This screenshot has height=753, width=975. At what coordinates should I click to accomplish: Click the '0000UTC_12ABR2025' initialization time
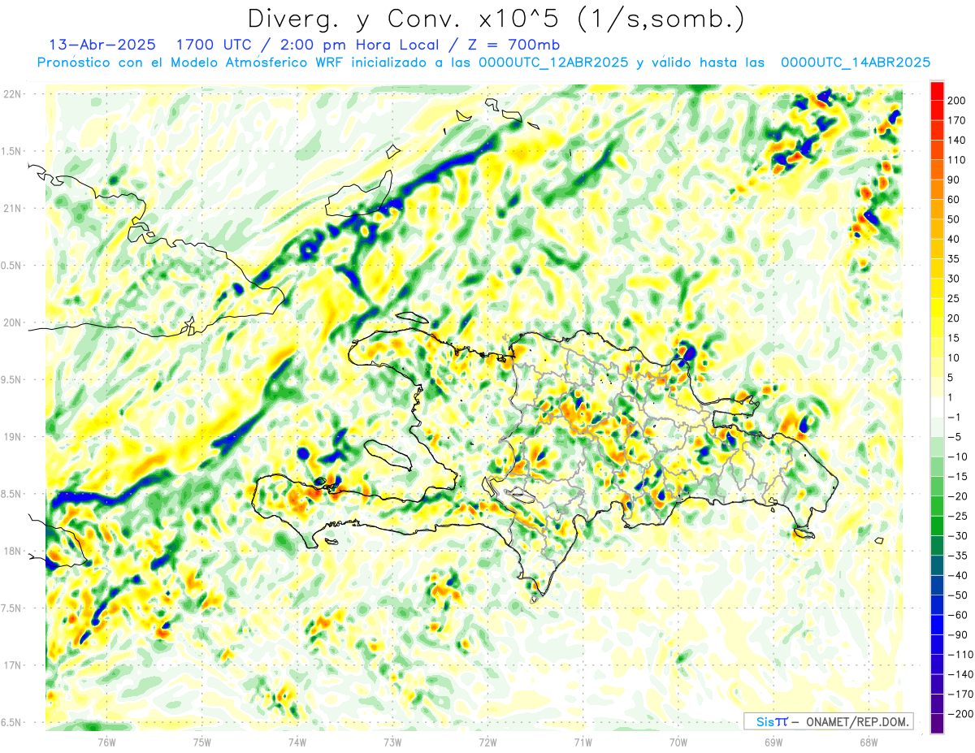[553, 62]
